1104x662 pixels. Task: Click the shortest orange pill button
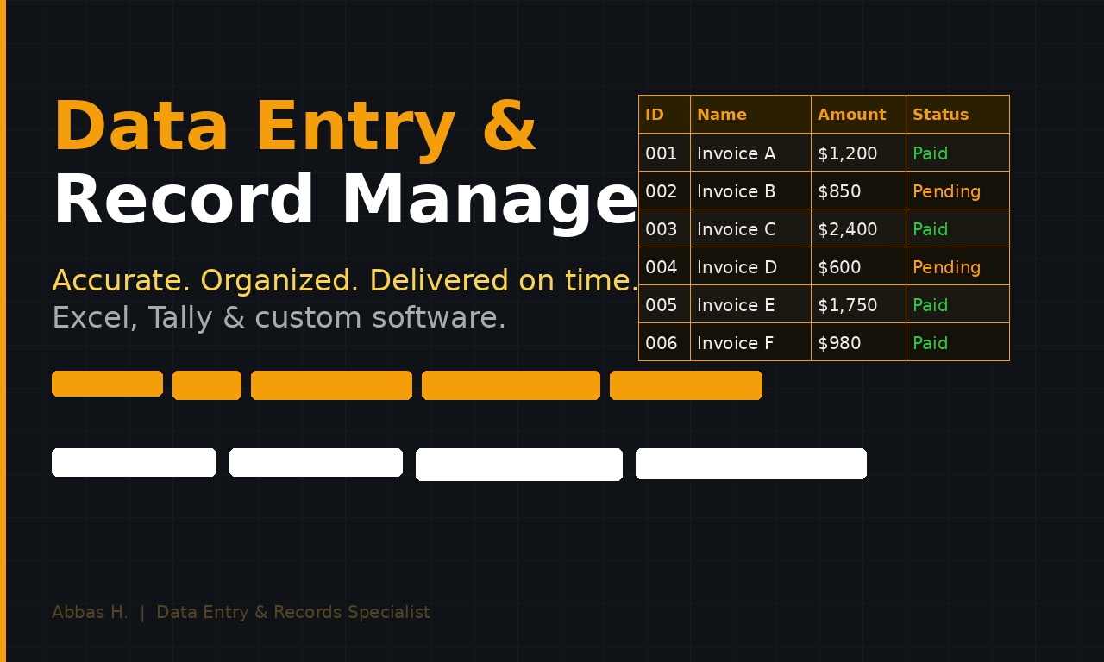pyautogui.click(x=207, y=385)
